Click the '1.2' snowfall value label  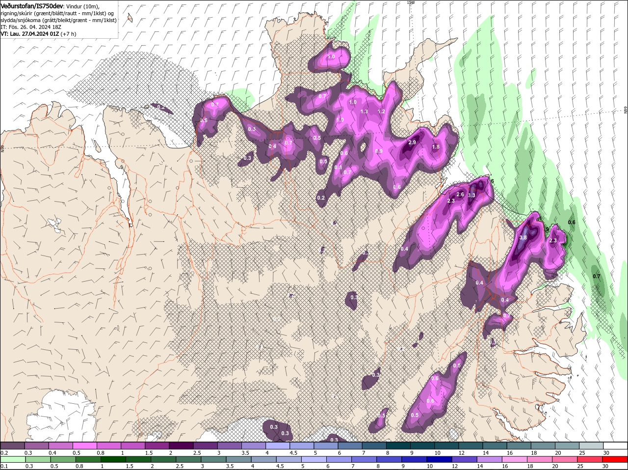[381, 111]
